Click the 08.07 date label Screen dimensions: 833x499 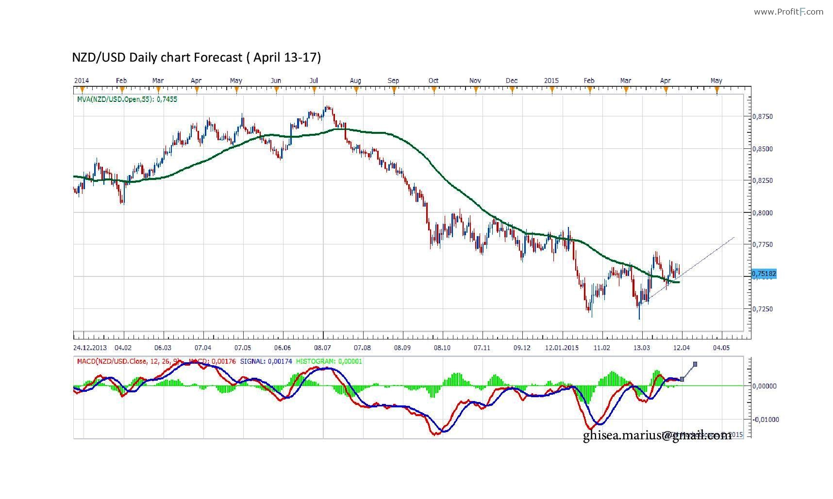pyautogui.click(x=322, y=348)
